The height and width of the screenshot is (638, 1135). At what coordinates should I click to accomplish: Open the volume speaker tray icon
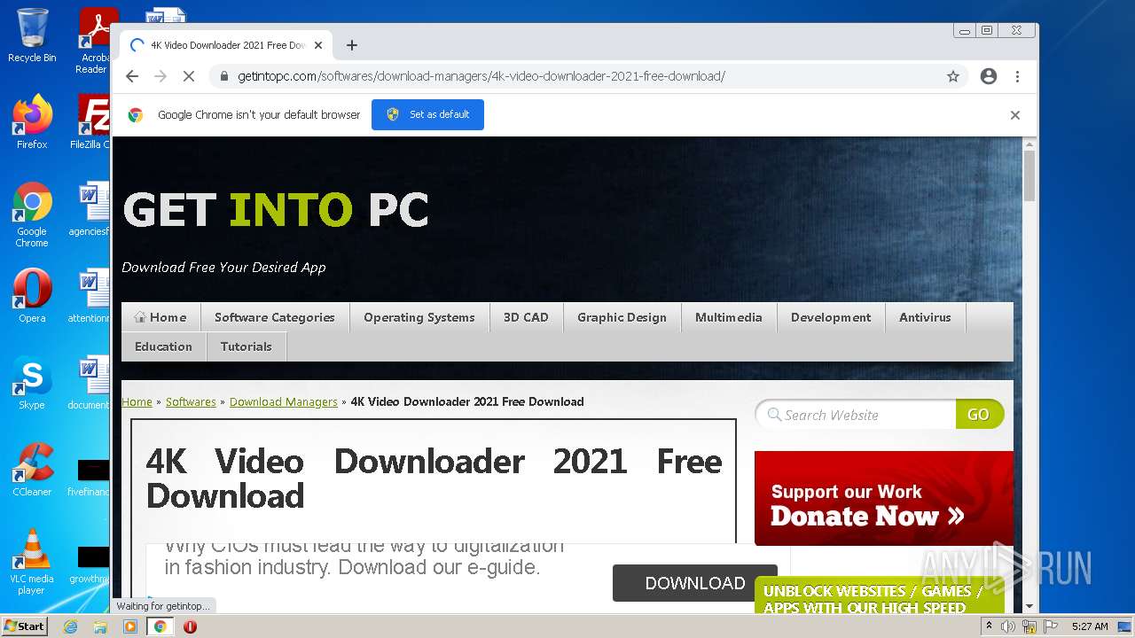point(1008,626)
